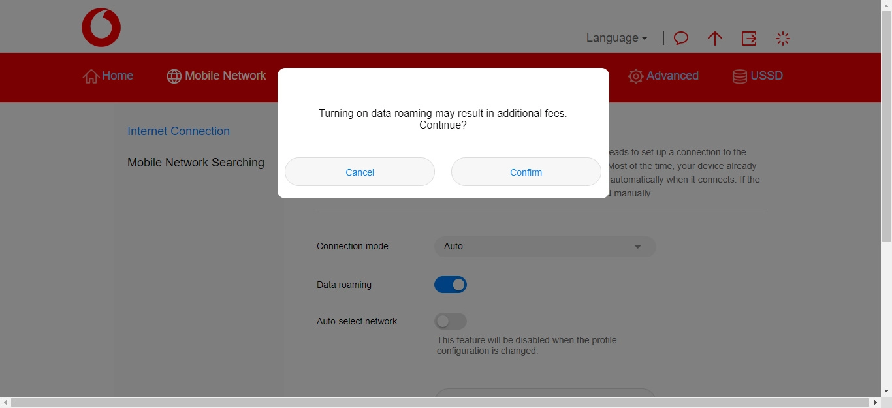Viewport: 892px width, 408px height.
Task: Expand the Language dropdown
Action: point(614,38)
